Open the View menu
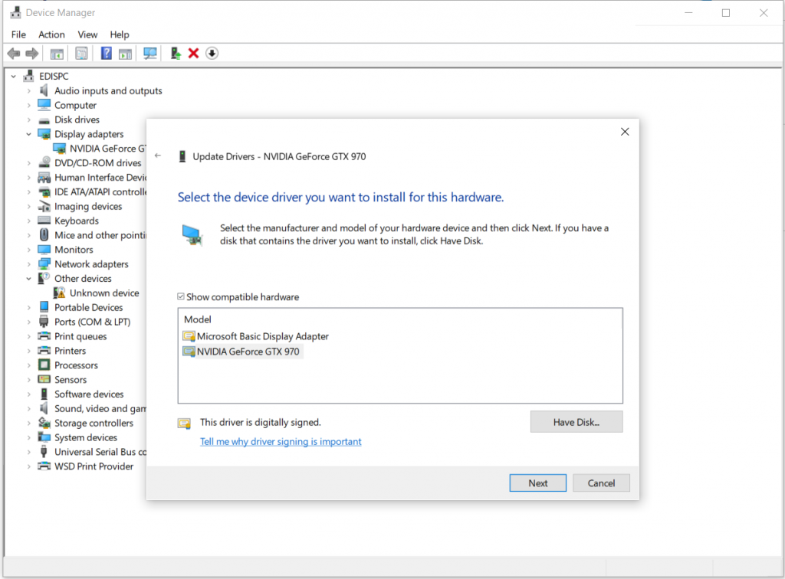This screenshot has width=785, height=579. point(87,34)
